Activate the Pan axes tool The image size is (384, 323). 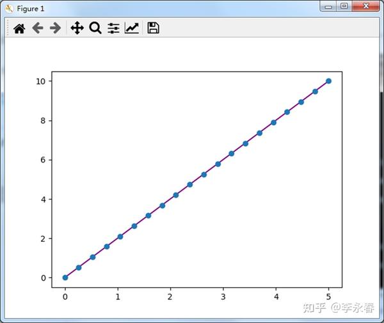pyautogui.click(x=77, y=28)
